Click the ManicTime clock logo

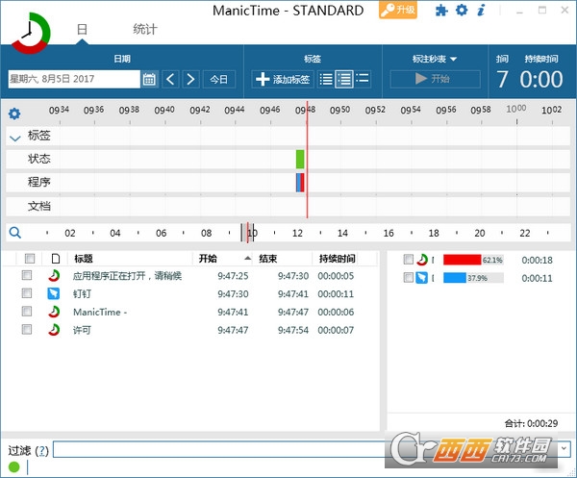[x=31, y=33]
